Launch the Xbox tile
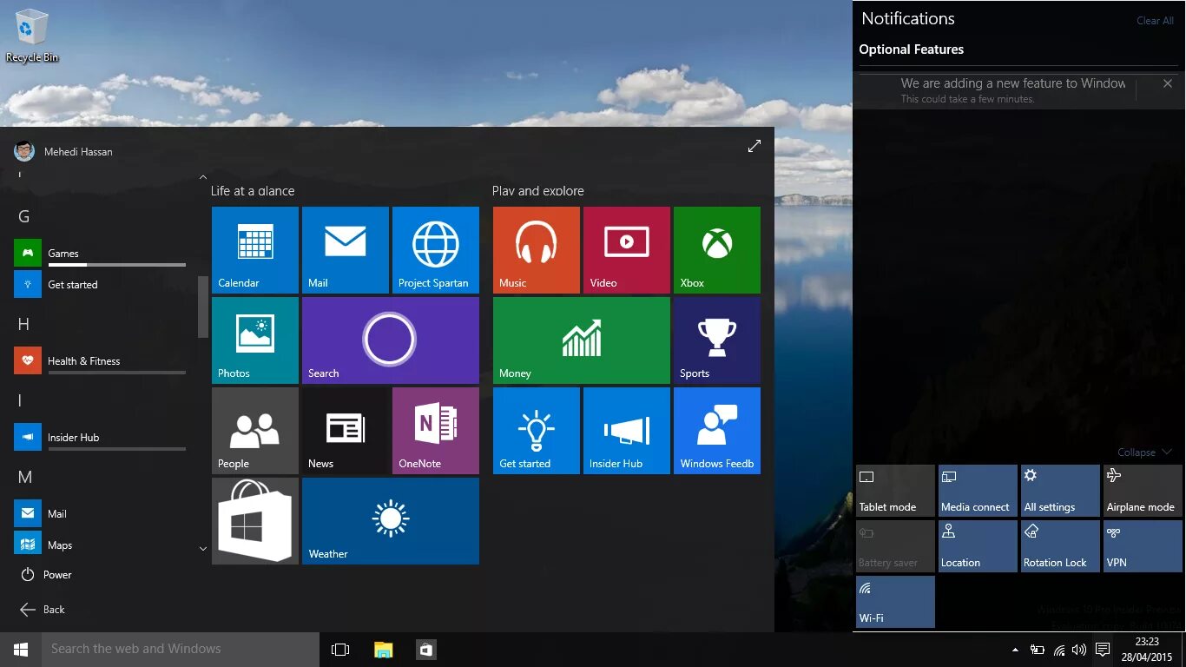 tap(717, 250)
